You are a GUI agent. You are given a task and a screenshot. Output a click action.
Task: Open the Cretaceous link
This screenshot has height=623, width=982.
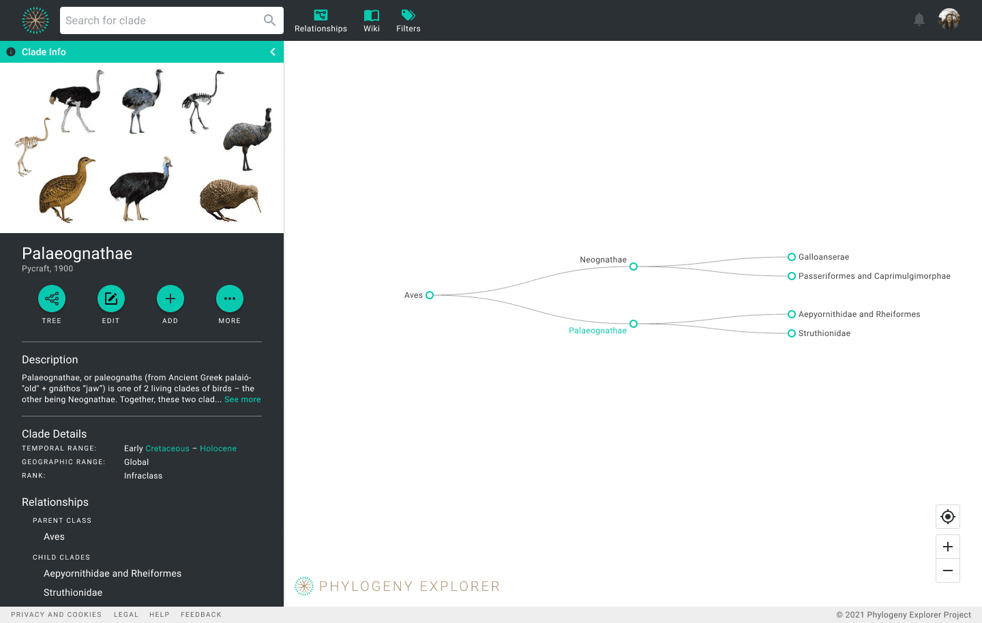pos(167,449)
